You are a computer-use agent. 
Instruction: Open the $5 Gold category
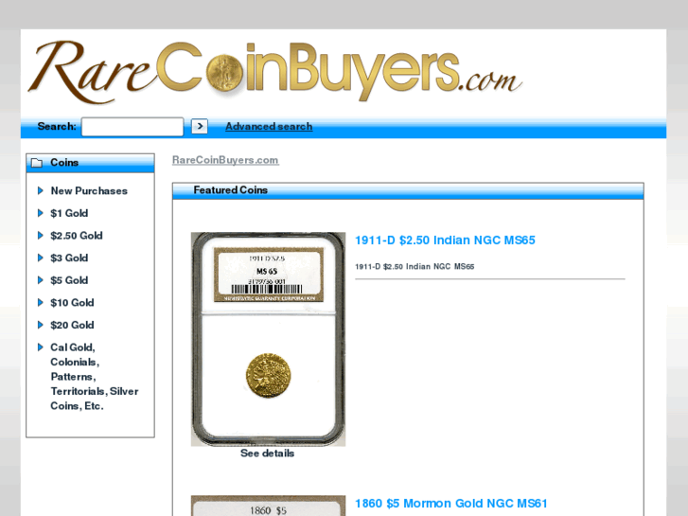[69, 280]
